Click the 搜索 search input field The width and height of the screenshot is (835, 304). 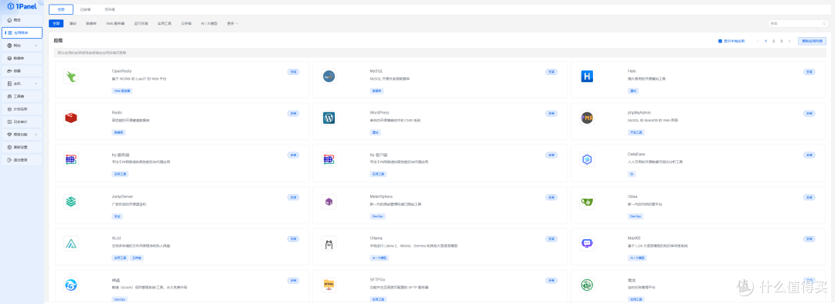point(797,23)
